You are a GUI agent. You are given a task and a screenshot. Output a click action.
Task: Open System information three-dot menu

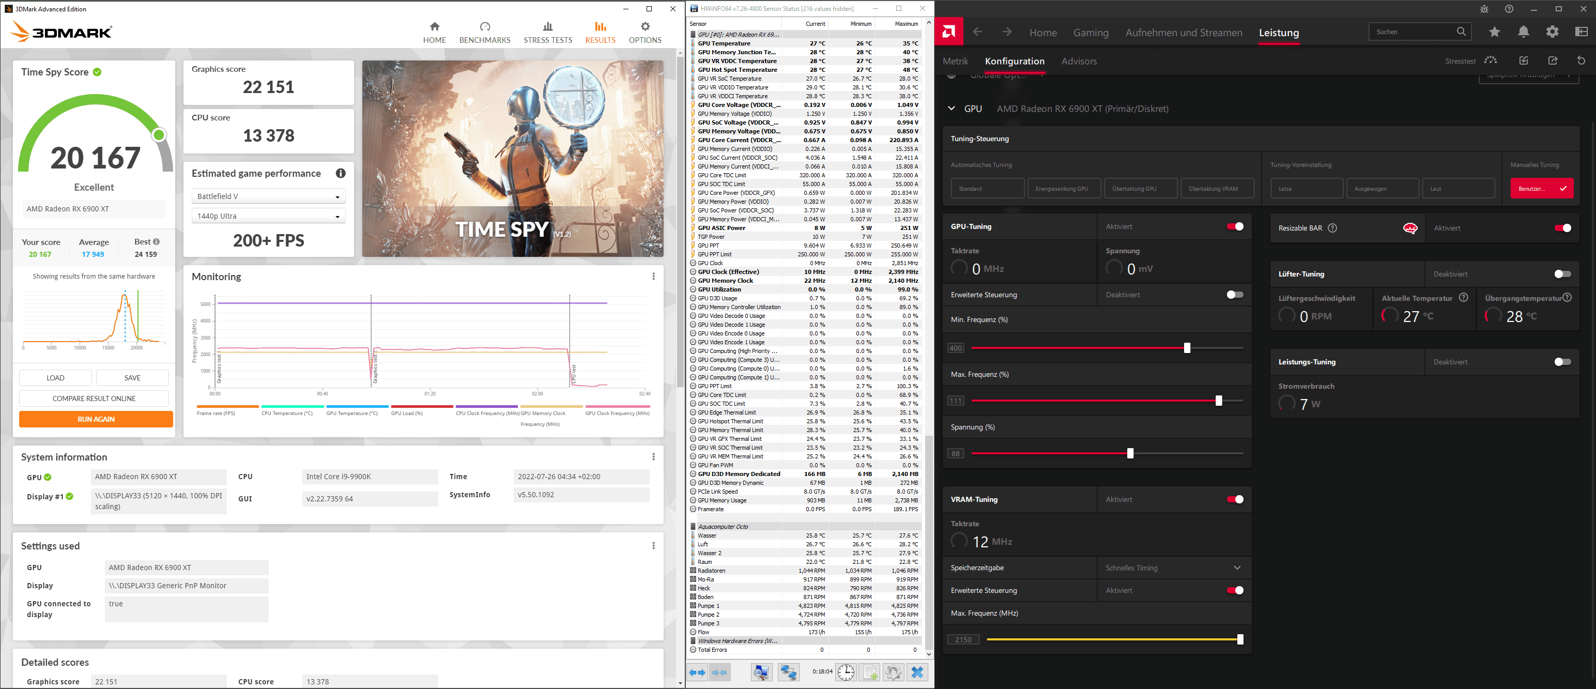(653, 456)
